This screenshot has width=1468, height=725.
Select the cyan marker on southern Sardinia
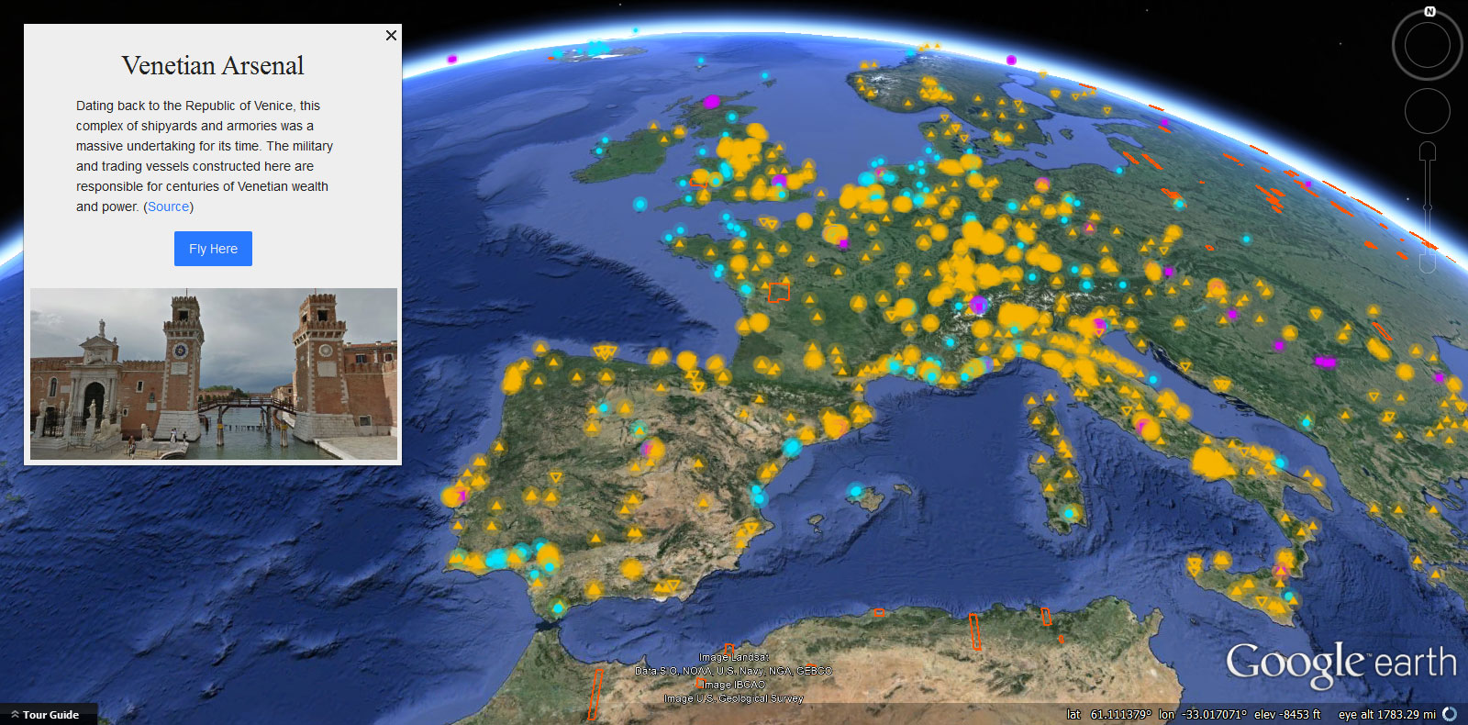point(1069,513)
